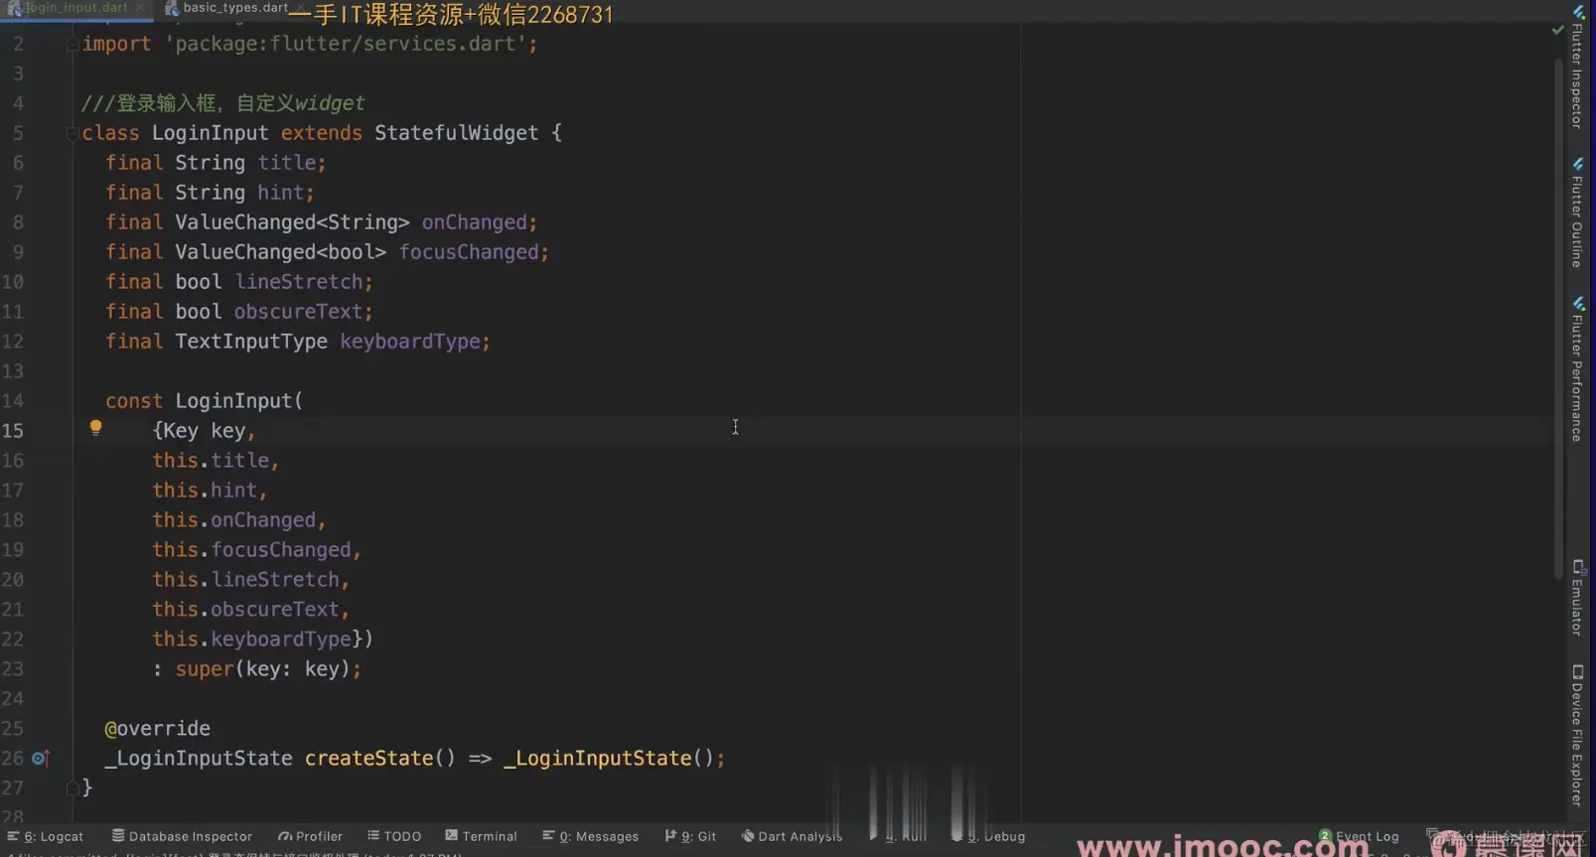1596x857 pixels.
Task: Click the _LoginInputState() constructor call on line 26
Action: (609, 759)
